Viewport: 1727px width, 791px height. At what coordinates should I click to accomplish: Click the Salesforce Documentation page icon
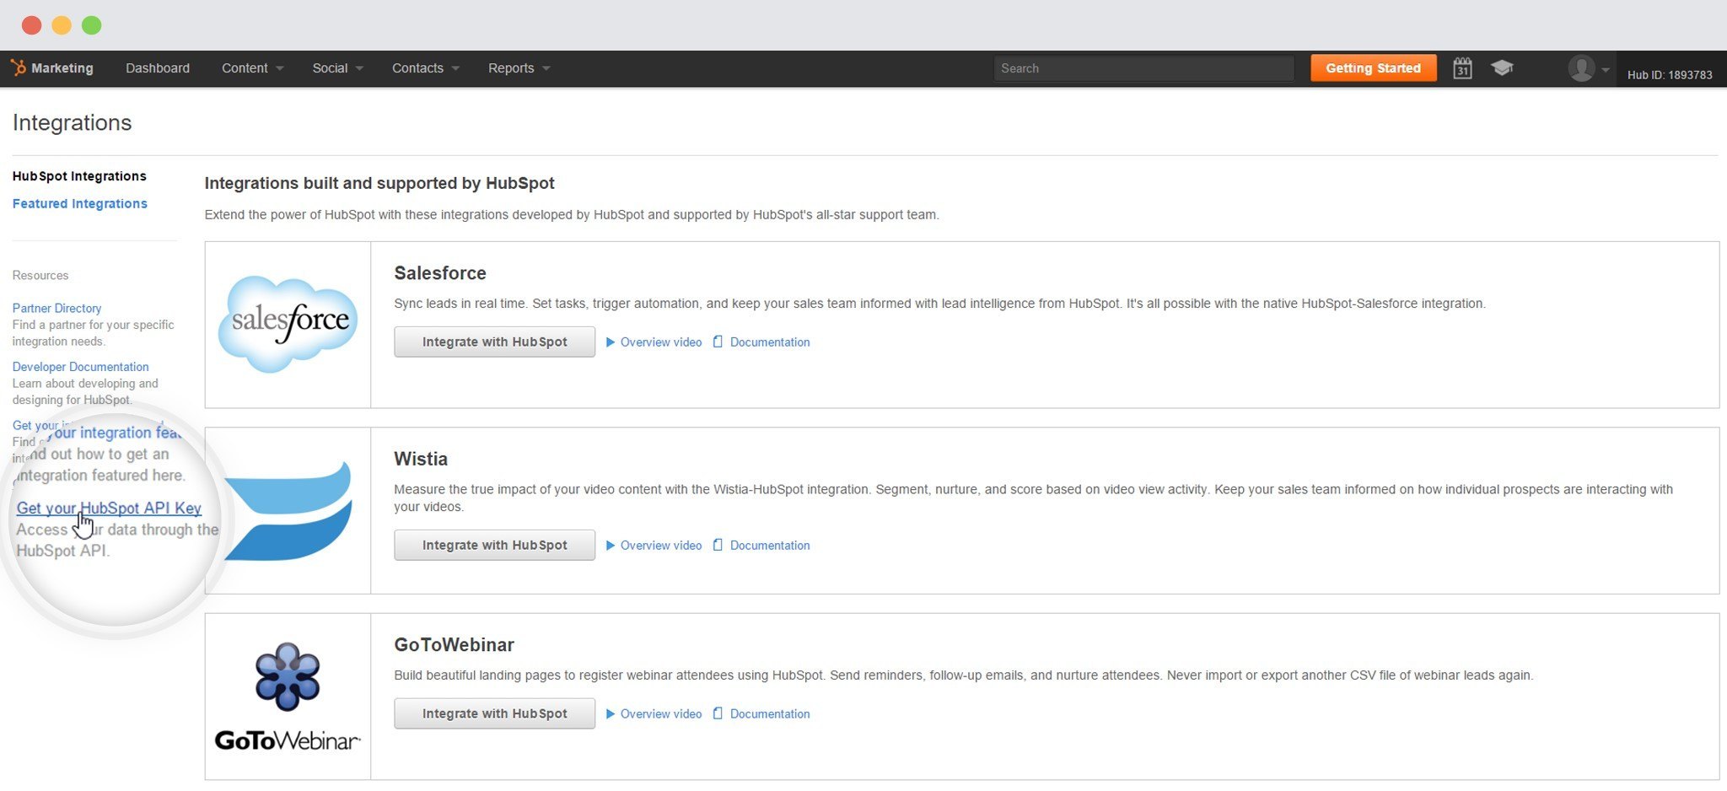pyautogui.click(x=718, y=342)
